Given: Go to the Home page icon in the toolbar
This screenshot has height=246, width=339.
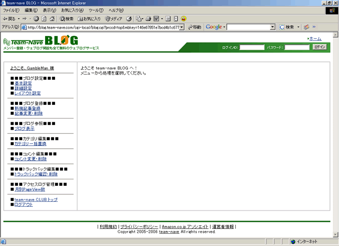Looking at the screenshot, I should pyautogui.click(x=52, y=19).
